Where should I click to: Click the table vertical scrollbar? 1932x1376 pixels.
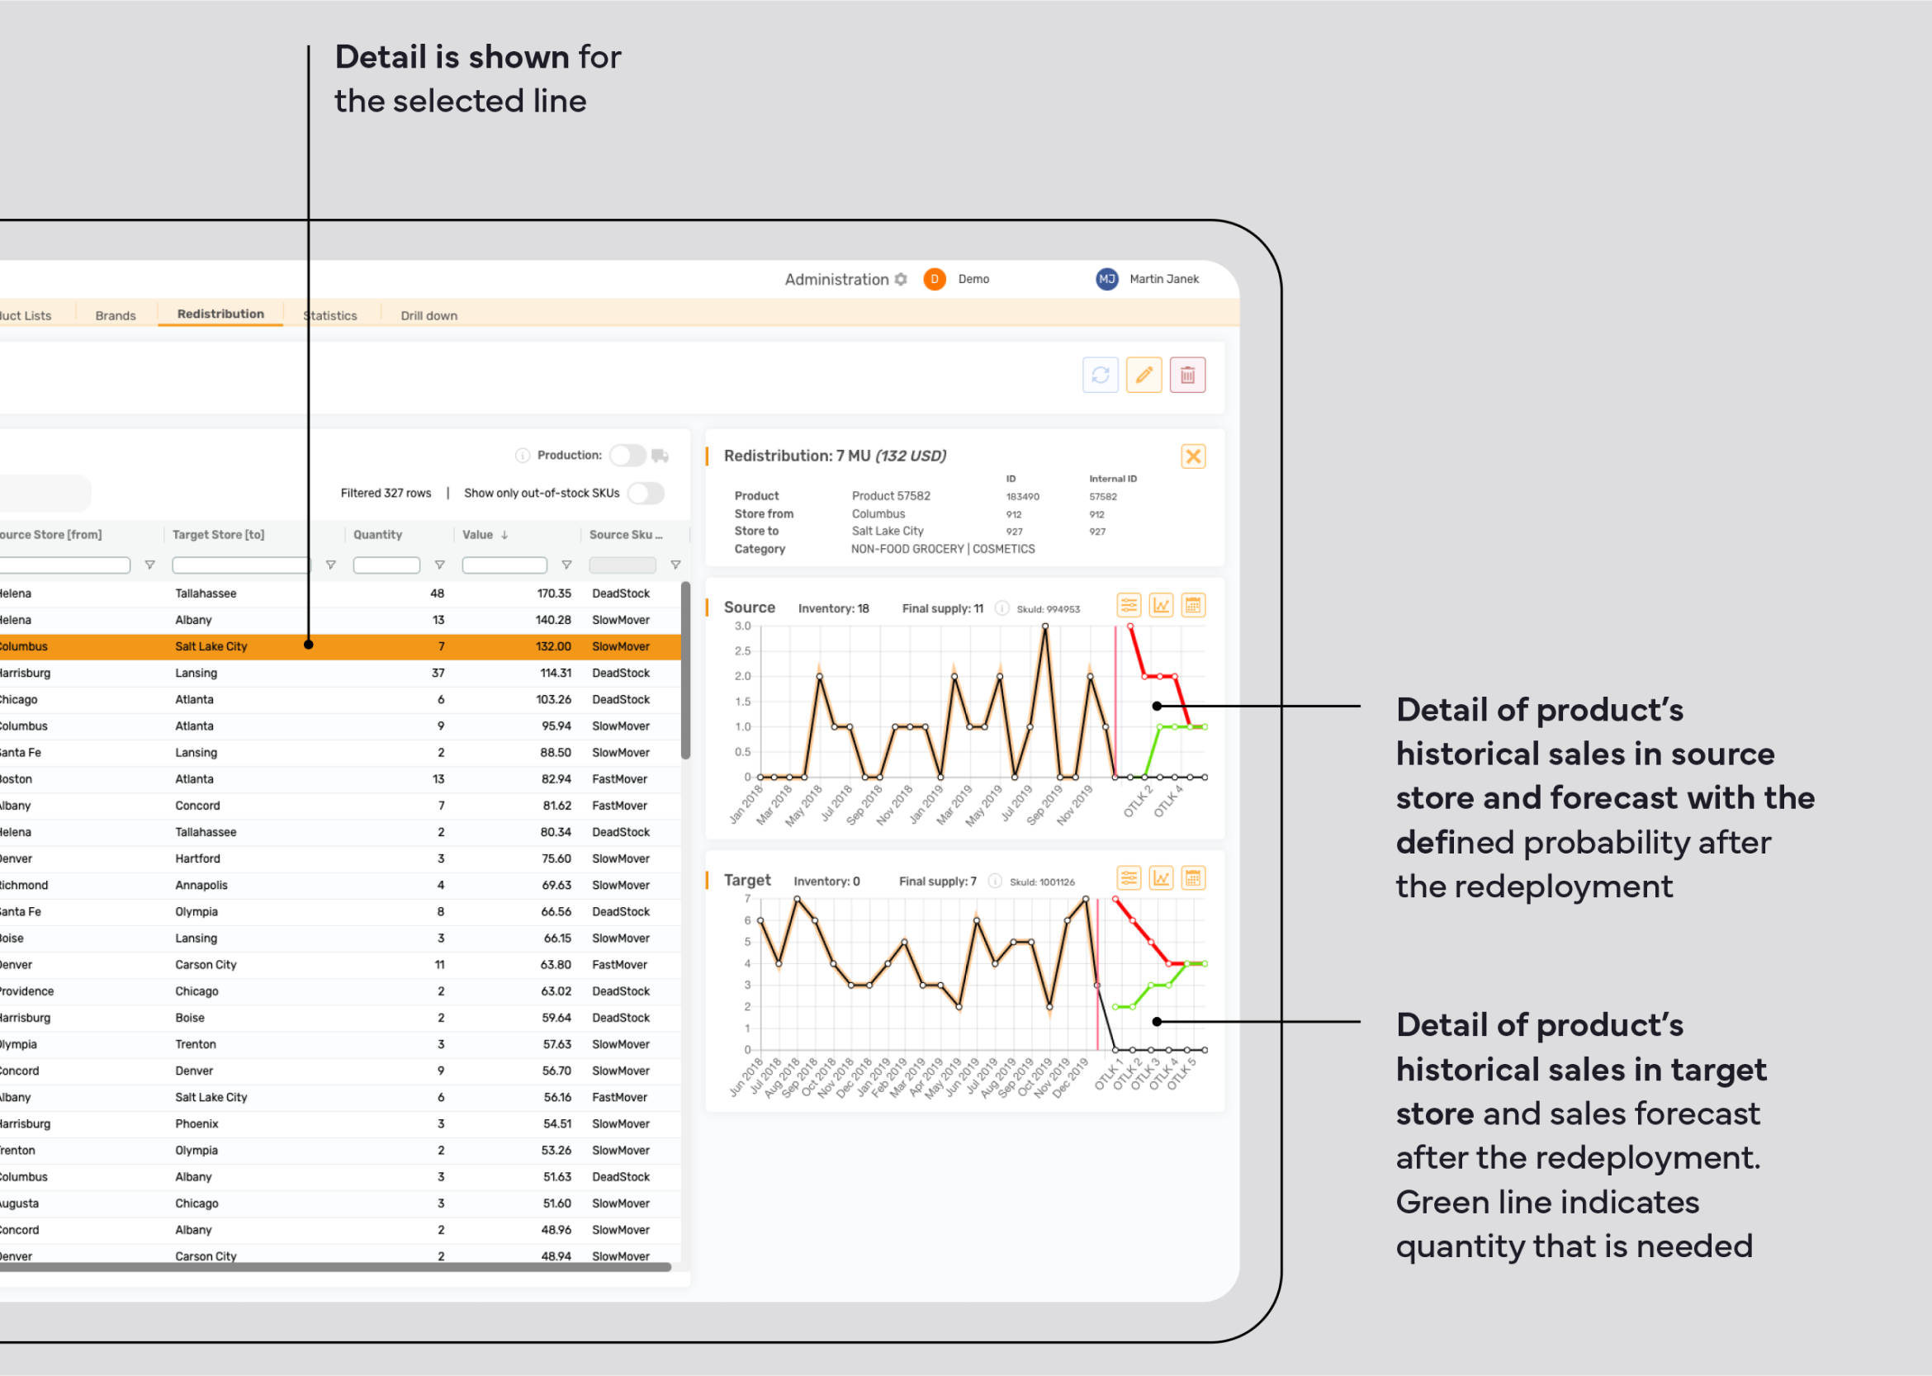pos(685,670)
